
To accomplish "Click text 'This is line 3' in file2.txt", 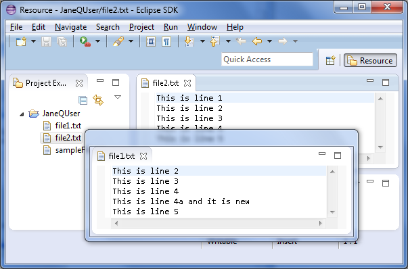I will 189,118.
